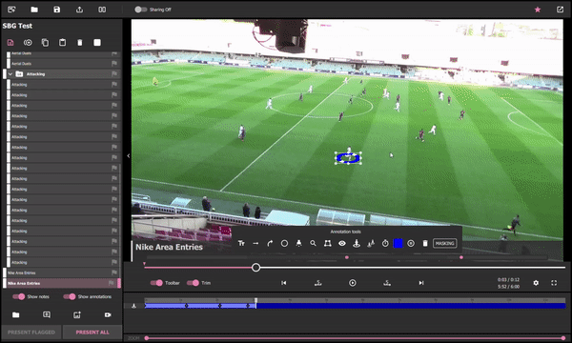Select the text annotation tool
Viewport: 572px width, 343px height.
coord(241,243)
